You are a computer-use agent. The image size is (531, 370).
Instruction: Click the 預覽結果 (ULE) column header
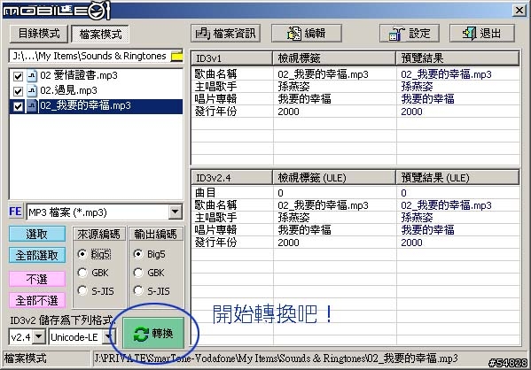[x=457, y=178]
